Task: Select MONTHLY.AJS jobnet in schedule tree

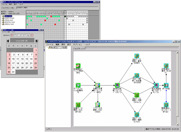Action: [x=9, y=22]
